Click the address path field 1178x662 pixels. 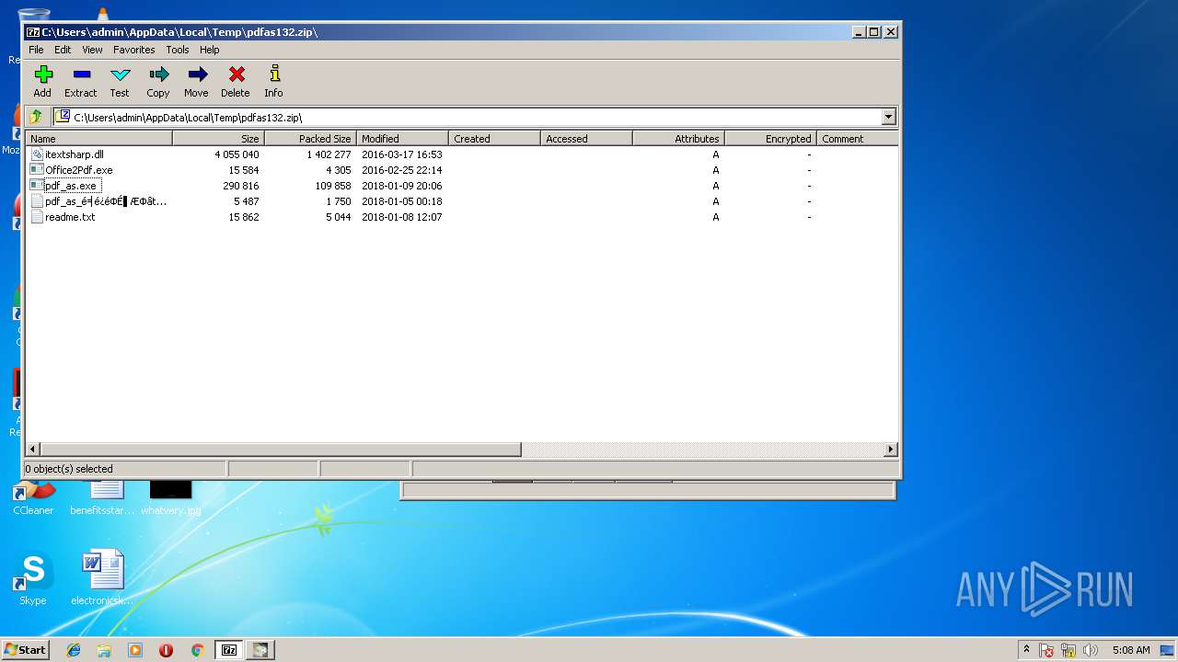point(468,117)
